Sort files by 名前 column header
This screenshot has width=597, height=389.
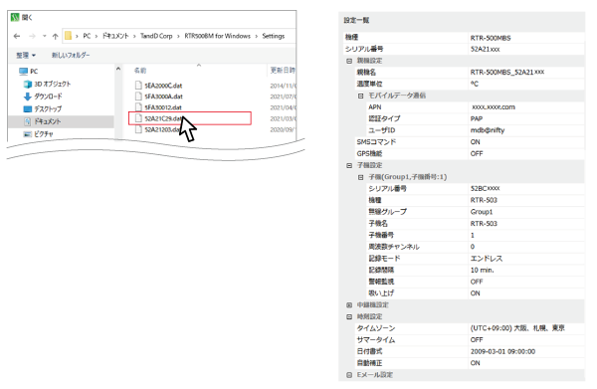[x=140, y=71]
